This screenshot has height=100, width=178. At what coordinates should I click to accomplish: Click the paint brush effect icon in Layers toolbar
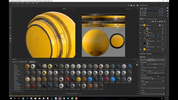(x=150, y=22)
